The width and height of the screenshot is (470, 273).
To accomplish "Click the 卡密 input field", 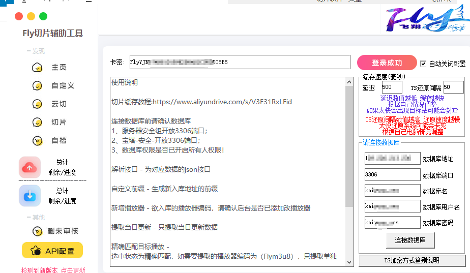I will [x=240, y=62].
